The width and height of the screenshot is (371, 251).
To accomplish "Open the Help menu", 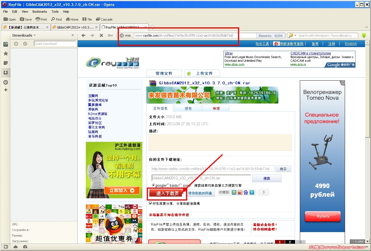I will click(66, 12).
